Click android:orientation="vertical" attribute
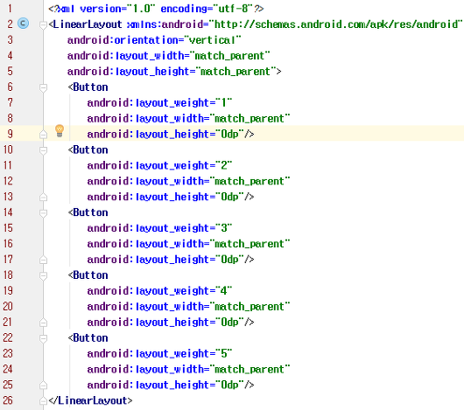464x410 pixels. point(154,40)
